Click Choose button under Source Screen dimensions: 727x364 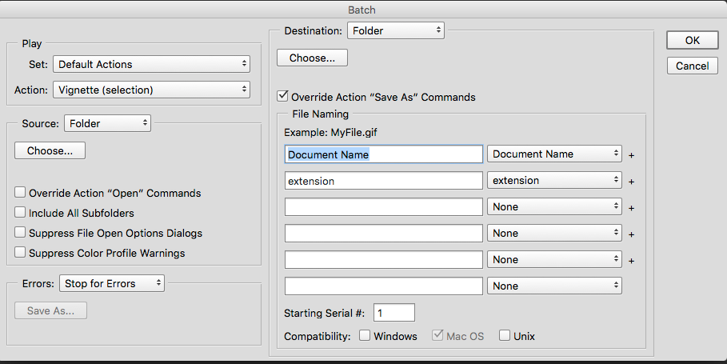[x=50, y=150]
